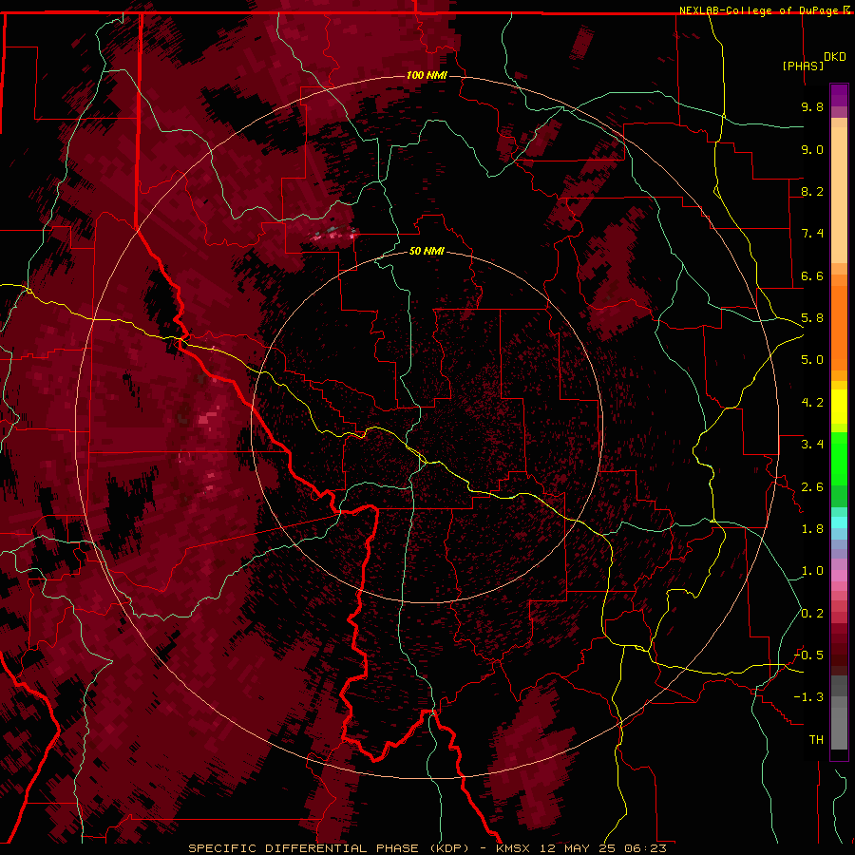
Task: Click the 5.0 scale value
Action: [812, 360]
